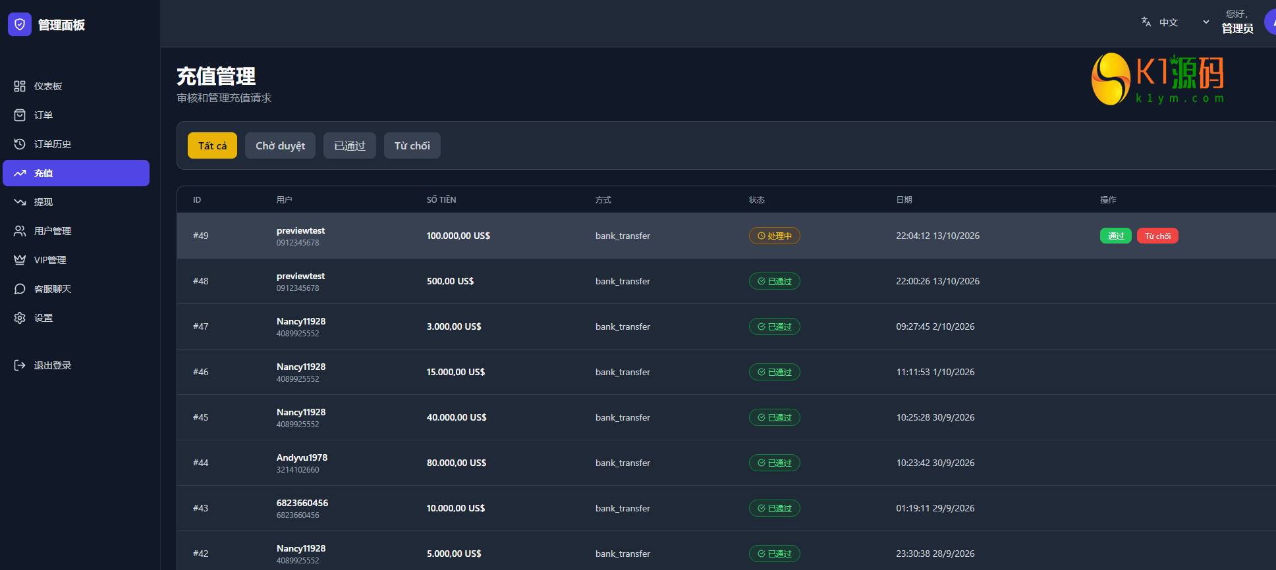Image resolution: width=1276 pixels, height=570 pixels.
Task: Click the 订单 shopping bag icon
Action: [x=20, y=115]
